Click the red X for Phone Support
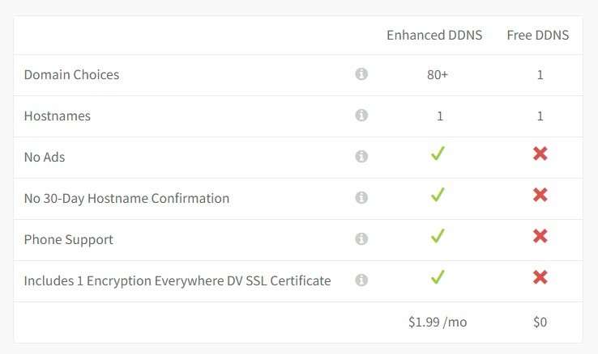This screenshot has width=598, height=354. click(x=540, y=236)
